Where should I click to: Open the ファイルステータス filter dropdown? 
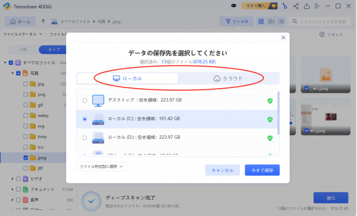(x=23, y=35)
